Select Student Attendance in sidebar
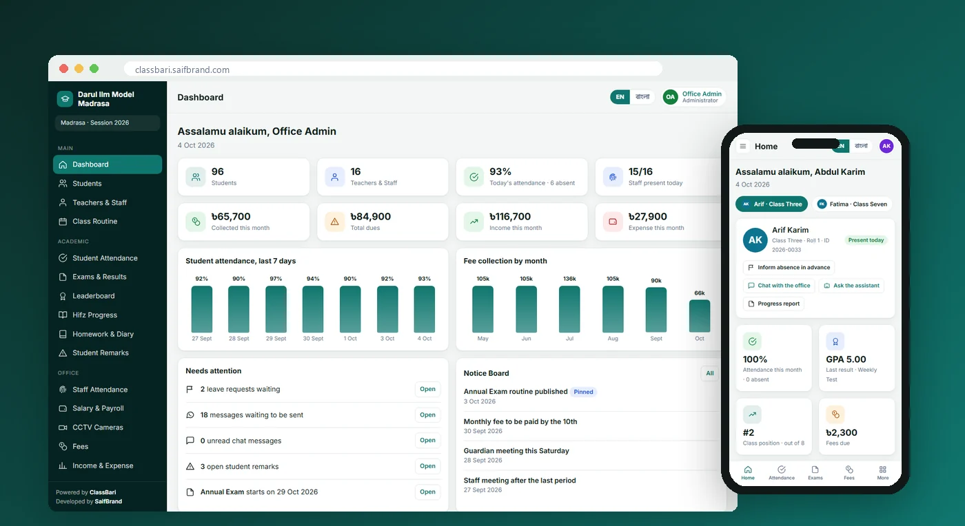 coord(108,258)
